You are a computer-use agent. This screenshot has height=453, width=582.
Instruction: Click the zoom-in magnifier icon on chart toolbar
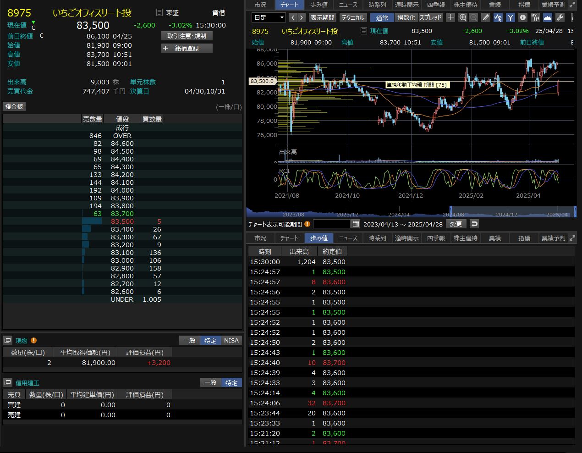coord(462,17)
